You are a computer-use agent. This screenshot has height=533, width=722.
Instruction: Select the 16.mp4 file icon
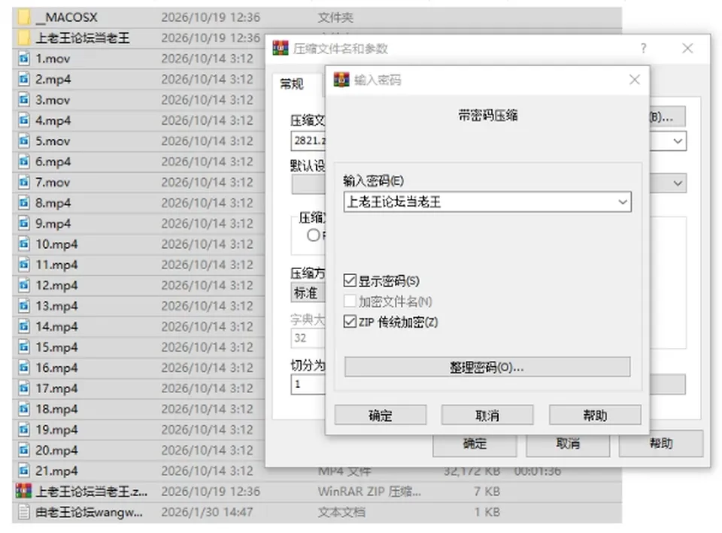(24, 368)
